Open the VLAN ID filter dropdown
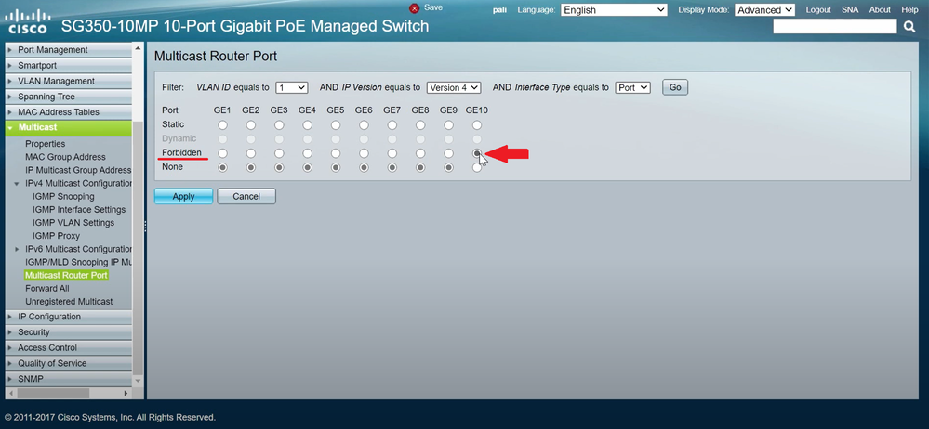 coord(291,87)
